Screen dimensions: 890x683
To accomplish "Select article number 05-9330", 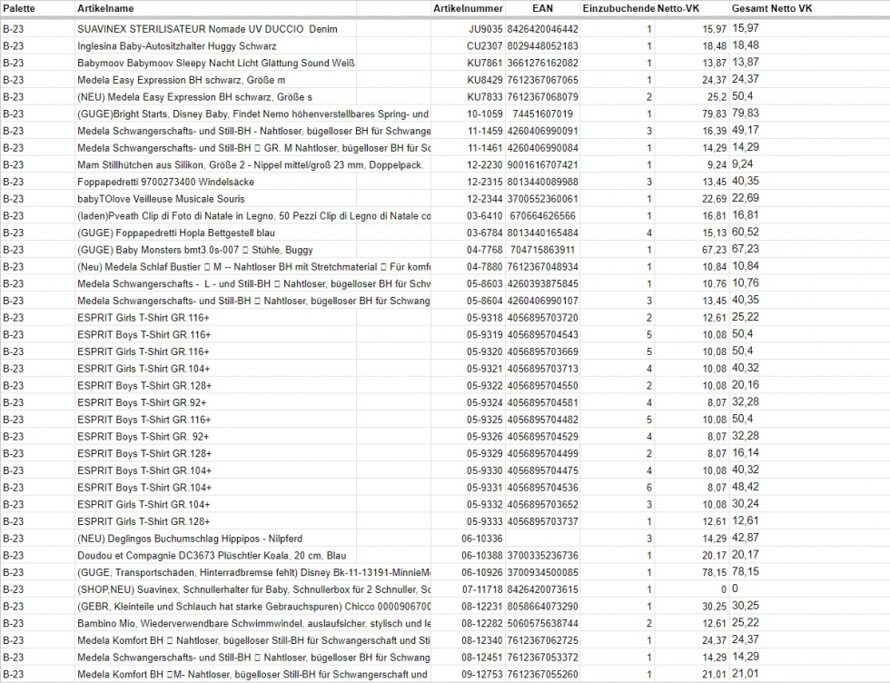I will [x=485, y=470].
